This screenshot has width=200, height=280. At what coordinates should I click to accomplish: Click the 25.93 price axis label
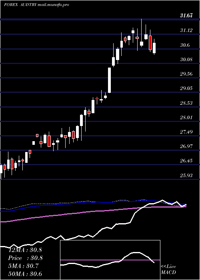coord(186,176)
